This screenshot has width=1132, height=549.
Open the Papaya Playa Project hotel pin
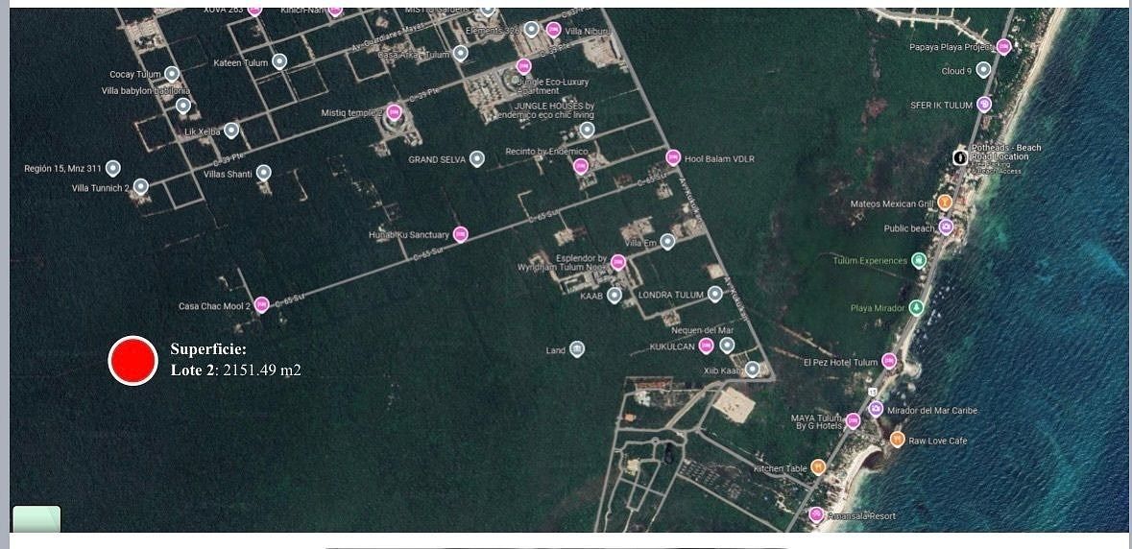[x=1003, y=46]
